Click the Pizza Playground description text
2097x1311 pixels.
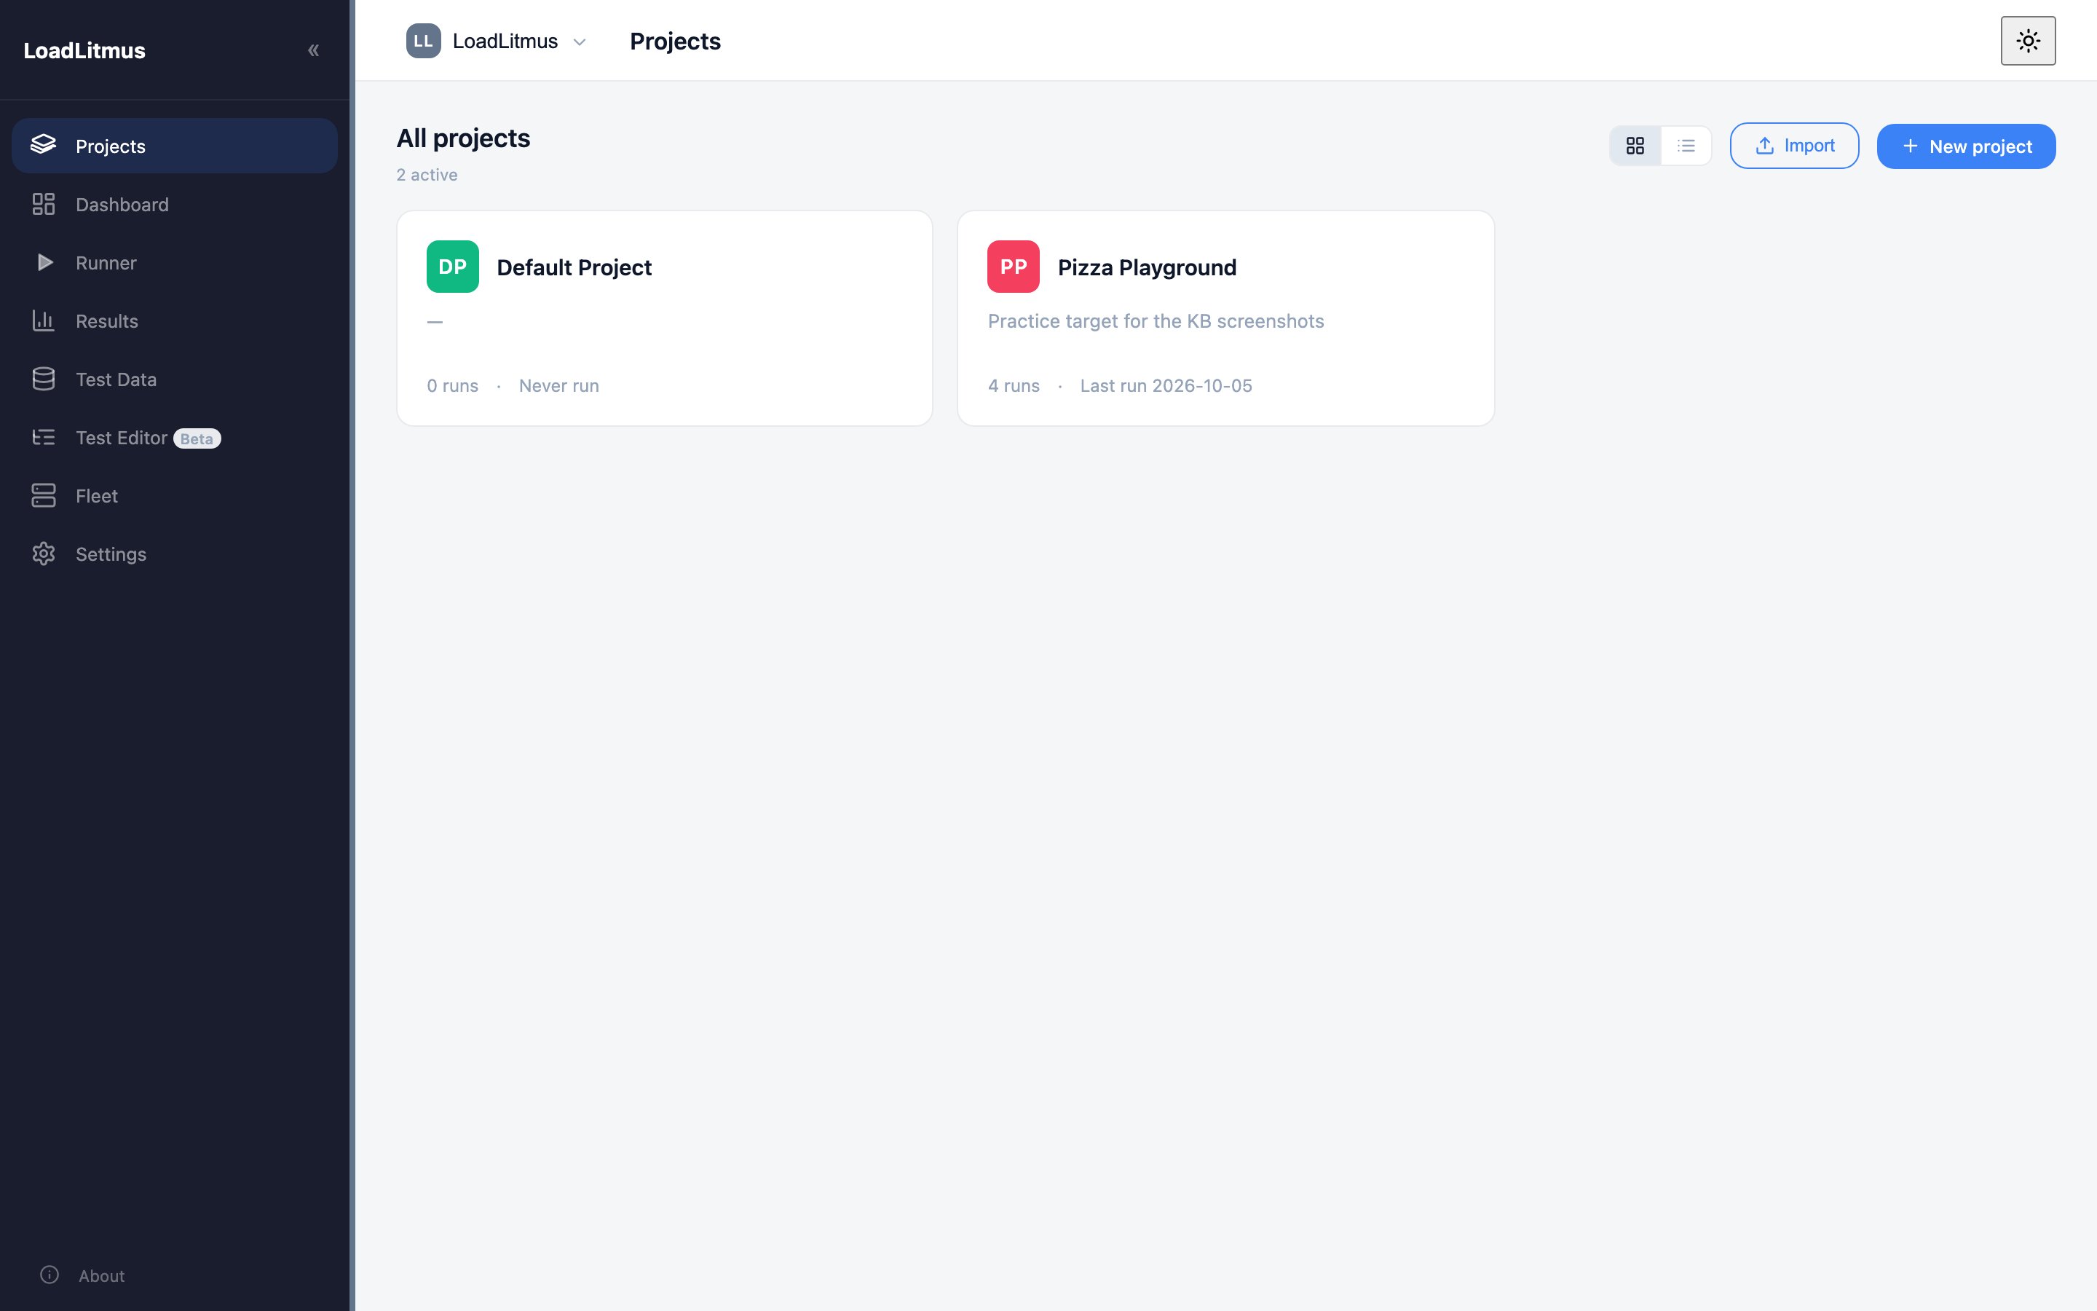pos(1156,320)
